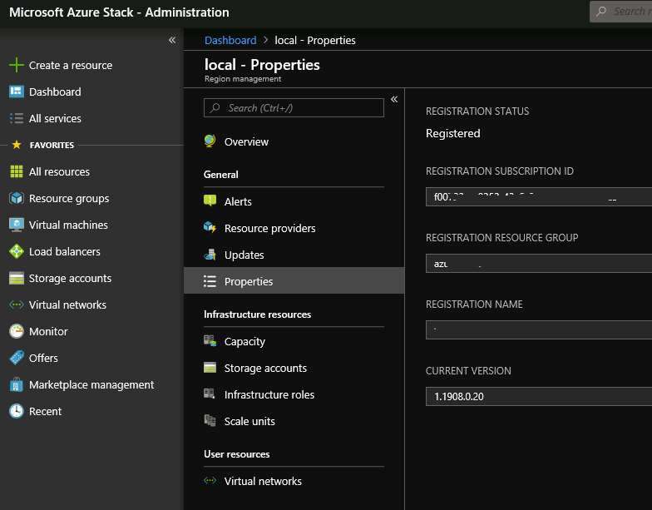
Task: Click the Recent clock icon
Action: (x=17, y=411)
